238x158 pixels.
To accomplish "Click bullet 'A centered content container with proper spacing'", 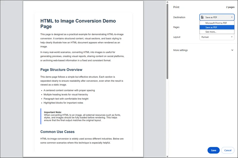I will [69, 90].
